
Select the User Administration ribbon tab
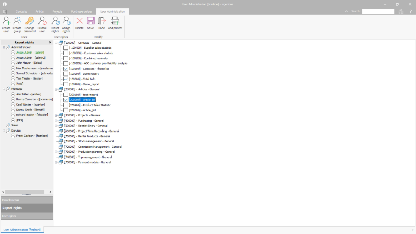(x=112, y=11)
